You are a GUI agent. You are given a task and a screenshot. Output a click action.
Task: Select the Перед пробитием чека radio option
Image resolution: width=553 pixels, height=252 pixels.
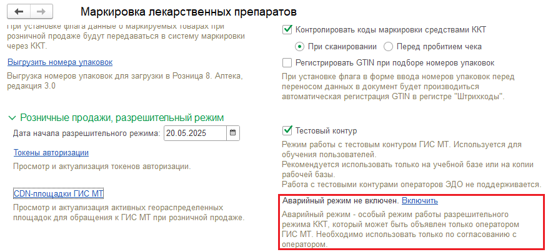388,46
